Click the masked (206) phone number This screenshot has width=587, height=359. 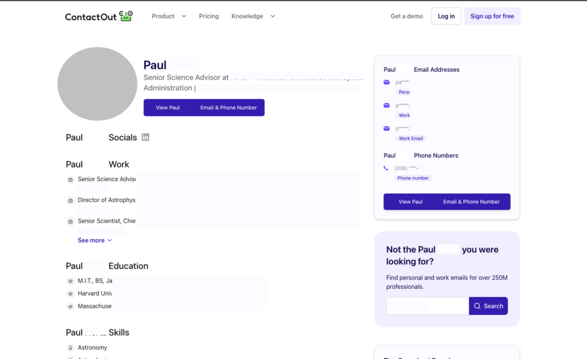(407, 168)
